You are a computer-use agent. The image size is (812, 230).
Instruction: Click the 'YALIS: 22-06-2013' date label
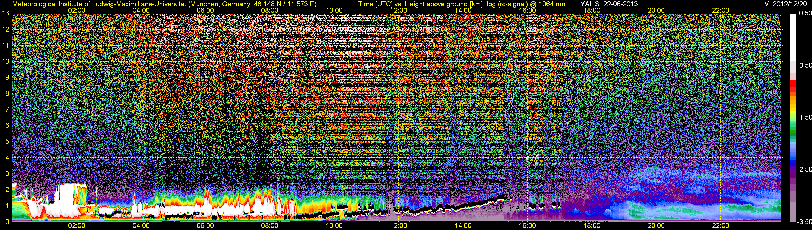(x=609, y=4)
